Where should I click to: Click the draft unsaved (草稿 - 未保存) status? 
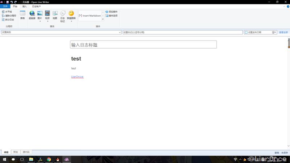[x=281, y=153]
